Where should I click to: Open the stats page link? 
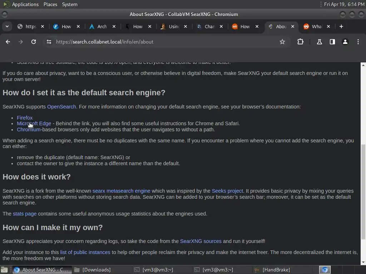(x=25, y=214)
